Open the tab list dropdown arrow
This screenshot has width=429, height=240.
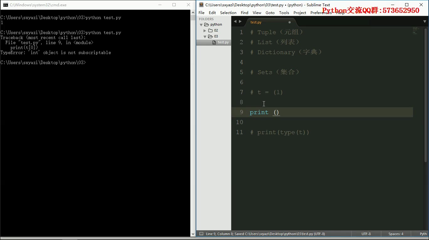click(425, 22)
